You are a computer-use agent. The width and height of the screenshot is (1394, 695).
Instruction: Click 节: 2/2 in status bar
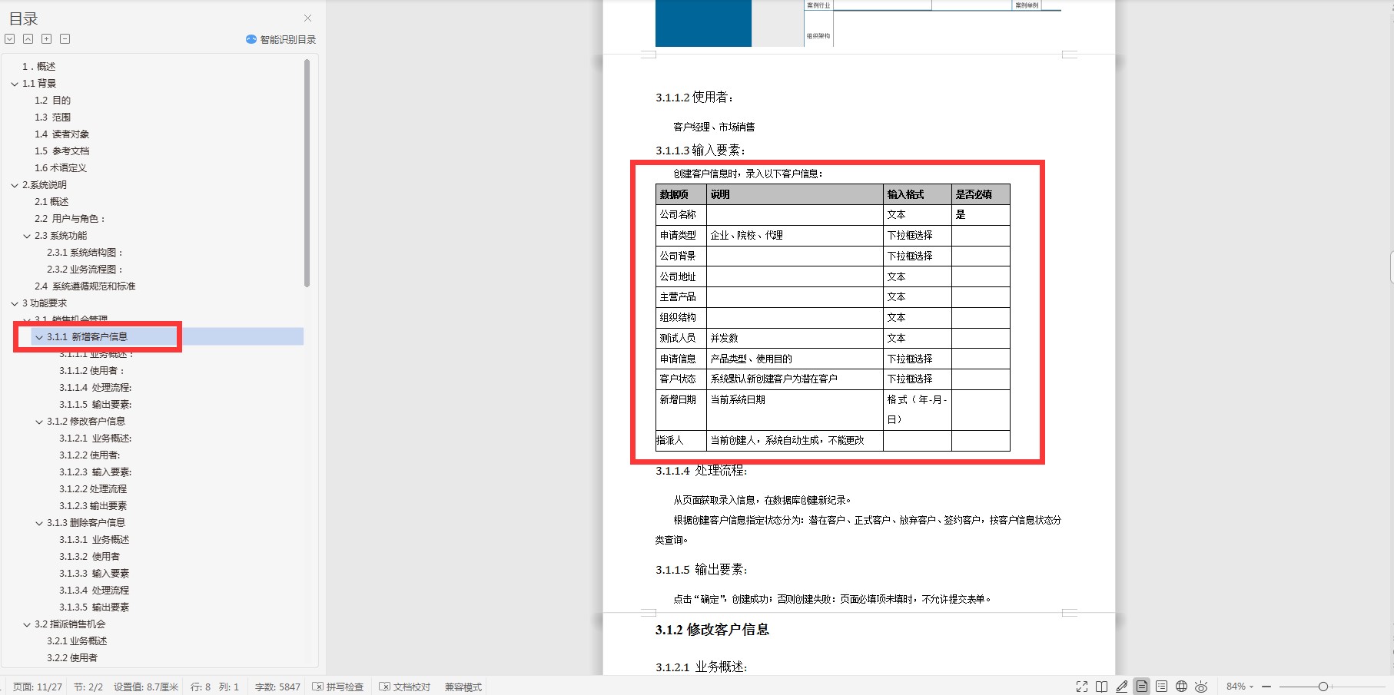[x=88, y=687]
